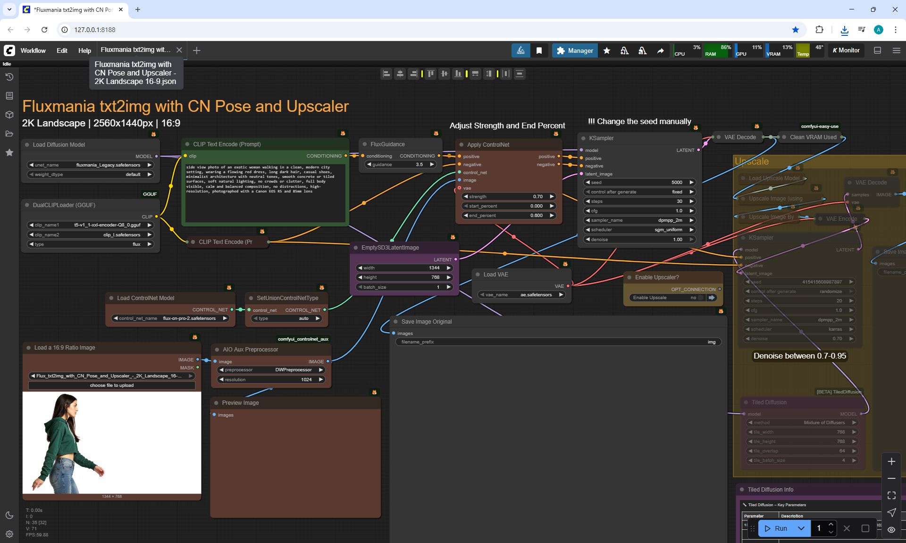Viewport: 906px width, 543px height.
Task: Open the Workflow menu
Action: 33,50
